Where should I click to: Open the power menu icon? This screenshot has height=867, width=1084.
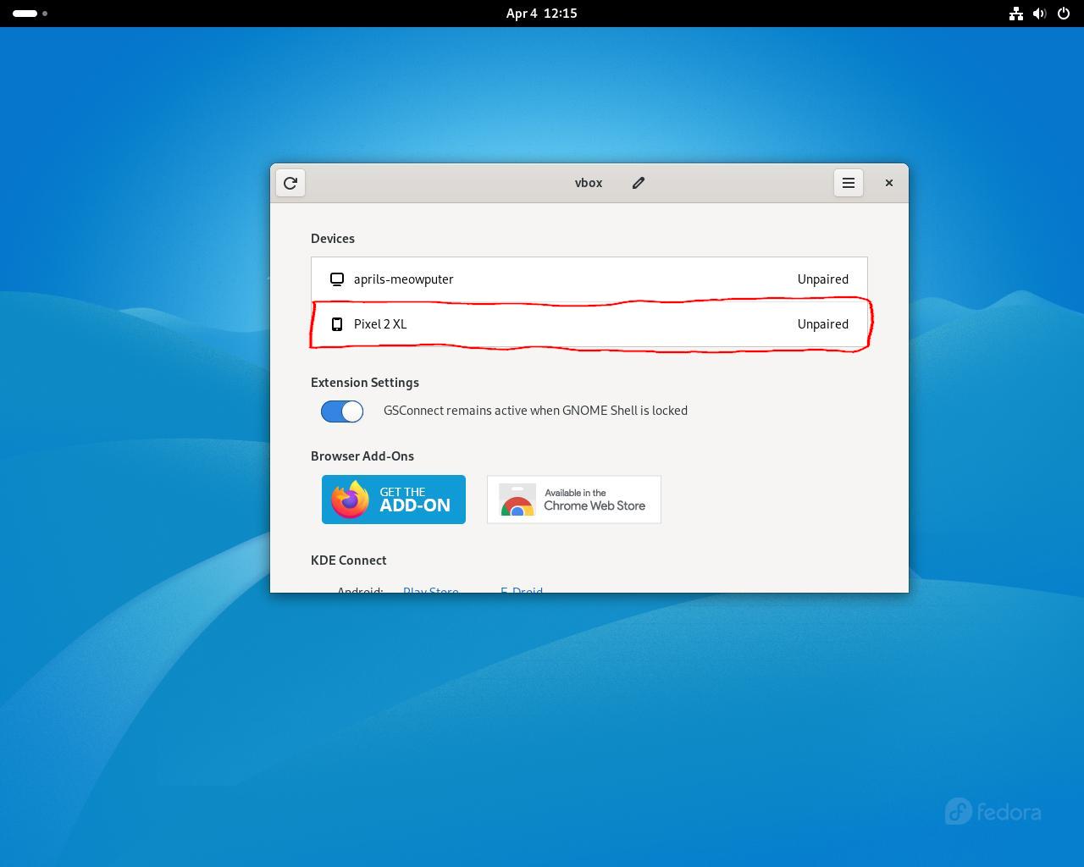coord(1064,14)
